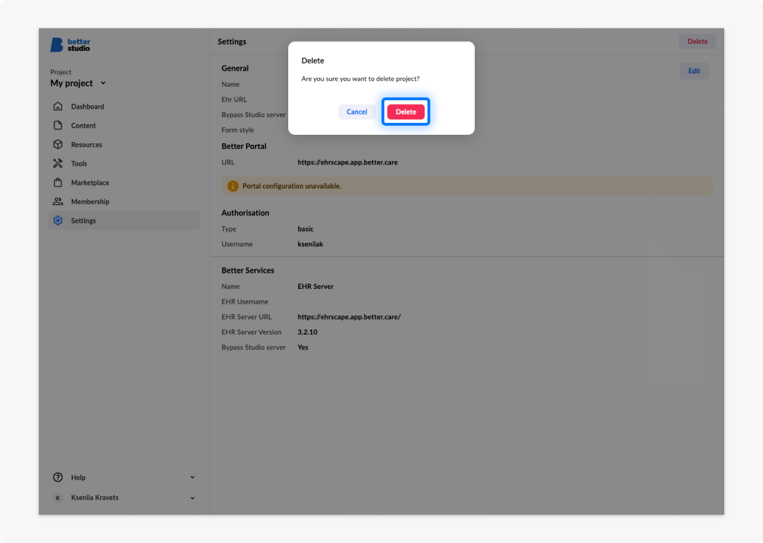763x543 pixels.
Task: Cancel the delete project dialog
Action: (x=357, y=112)
